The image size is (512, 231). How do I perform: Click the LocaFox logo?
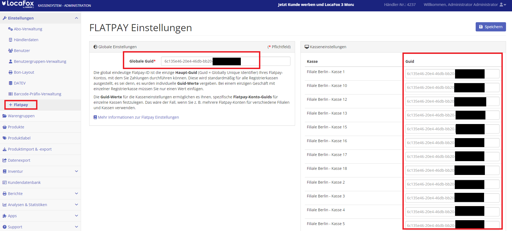pos(18,4)
